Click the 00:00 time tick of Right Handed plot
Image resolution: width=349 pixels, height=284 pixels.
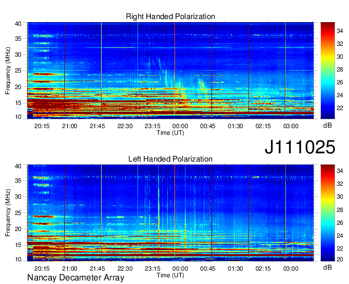(180, 126)
